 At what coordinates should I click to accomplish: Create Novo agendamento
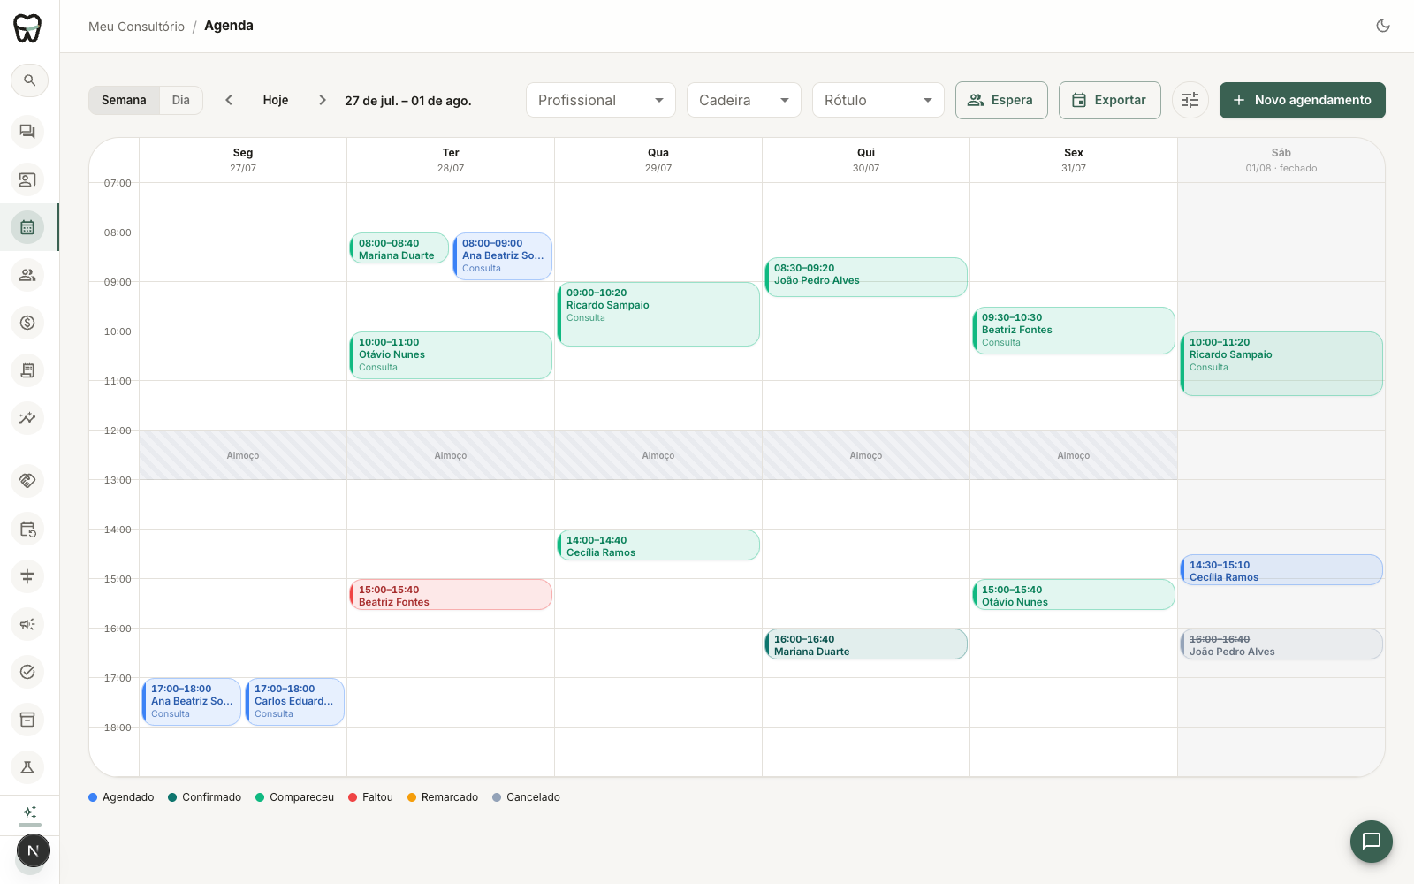[1303, 100]
